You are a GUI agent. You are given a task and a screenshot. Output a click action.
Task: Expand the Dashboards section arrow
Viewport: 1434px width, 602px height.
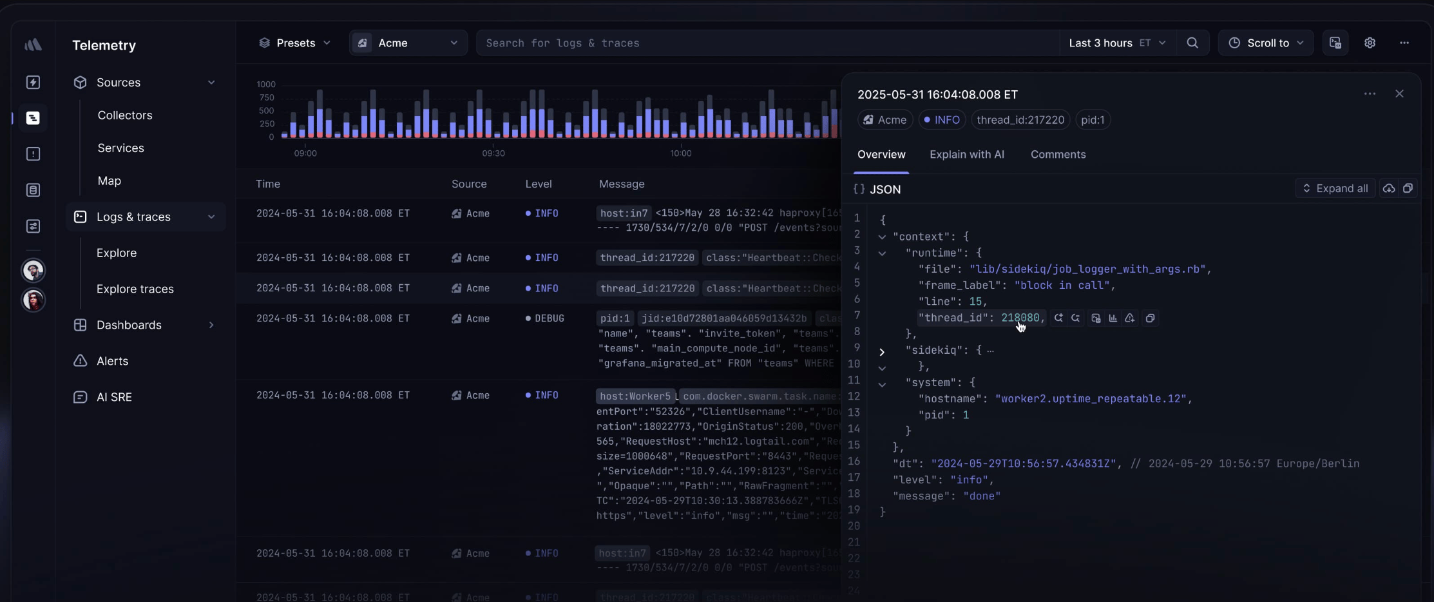pyautogui.click(x=211, y=325)
